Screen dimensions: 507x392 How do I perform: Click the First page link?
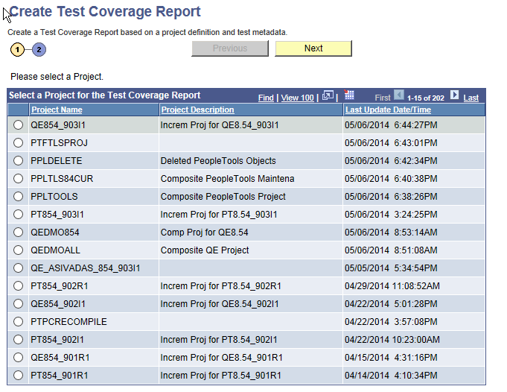[383, 98]
